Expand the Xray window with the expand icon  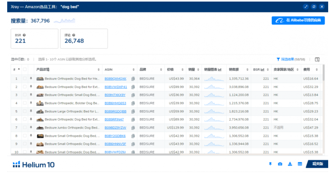click(x=306, y=7)
